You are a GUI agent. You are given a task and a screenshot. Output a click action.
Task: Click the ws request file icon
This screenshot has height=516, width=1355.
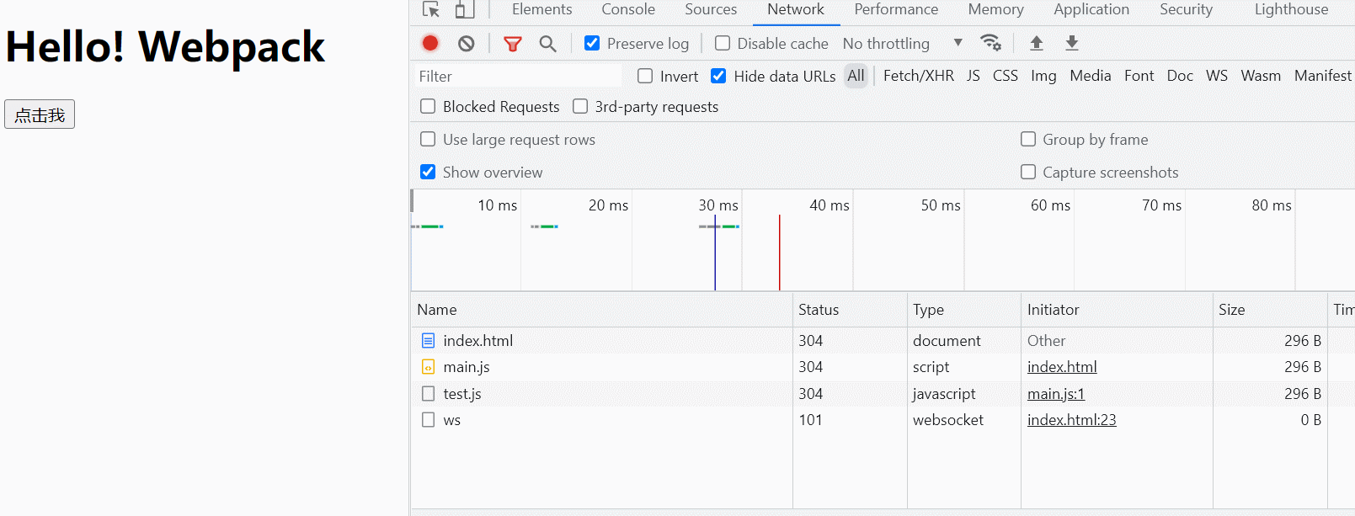(428, 420)
